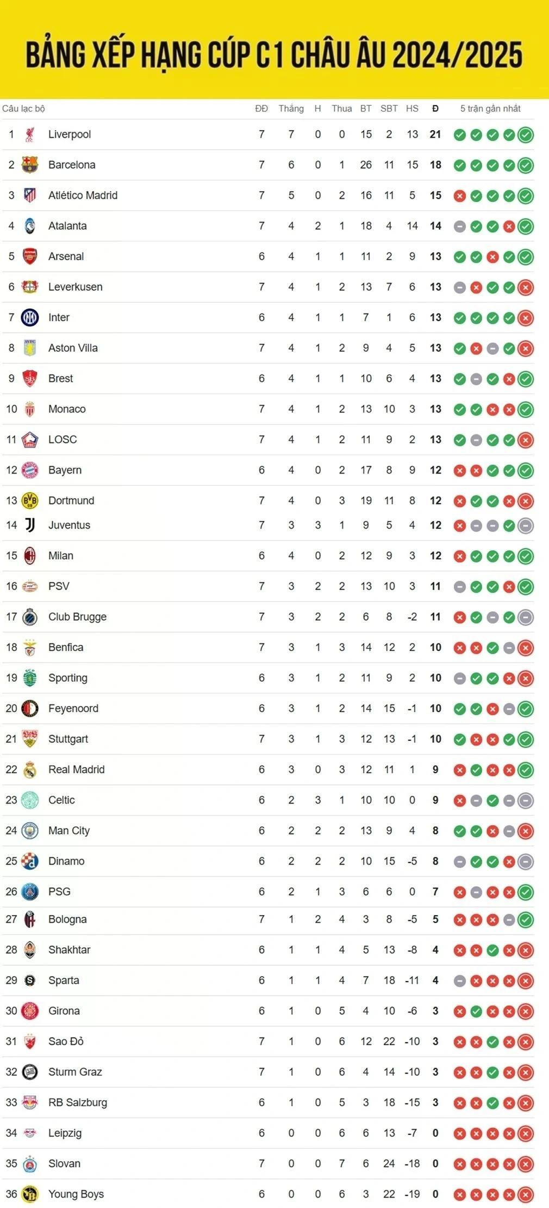Click the Young Boys crest icon

click(x=30, y=1194)
